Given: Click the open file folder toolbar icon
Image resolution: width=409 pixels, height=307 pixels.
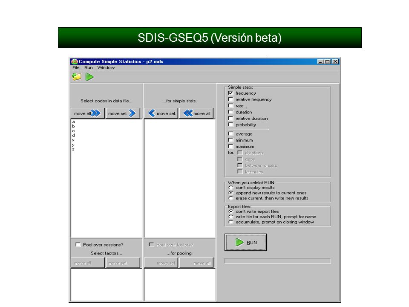Looking at the screenshot, I should pyautogui.click(x=77, y=77).
